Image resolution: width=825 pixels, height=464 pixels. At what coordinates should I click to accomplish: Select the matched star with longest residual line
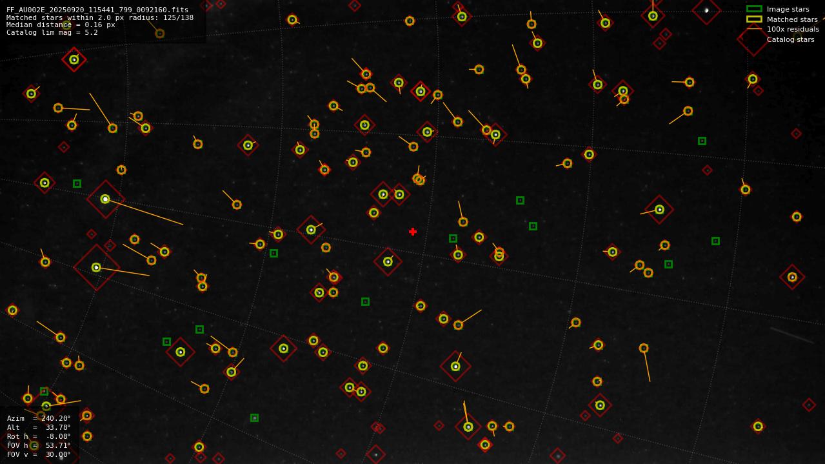(x=105, y=199)
